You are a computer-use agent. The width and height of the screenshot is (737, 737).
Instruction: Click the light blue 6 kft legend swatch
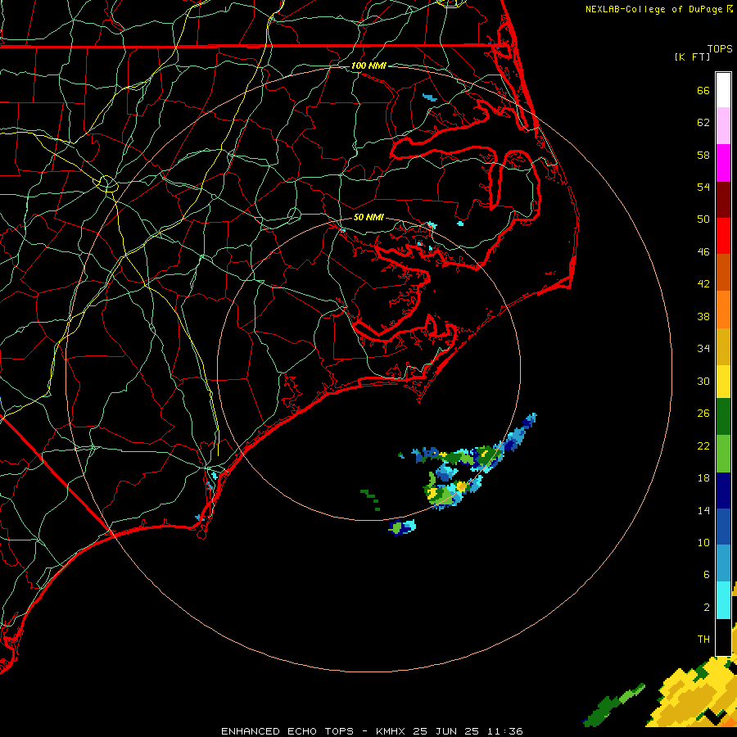click(x=723, y=563)
